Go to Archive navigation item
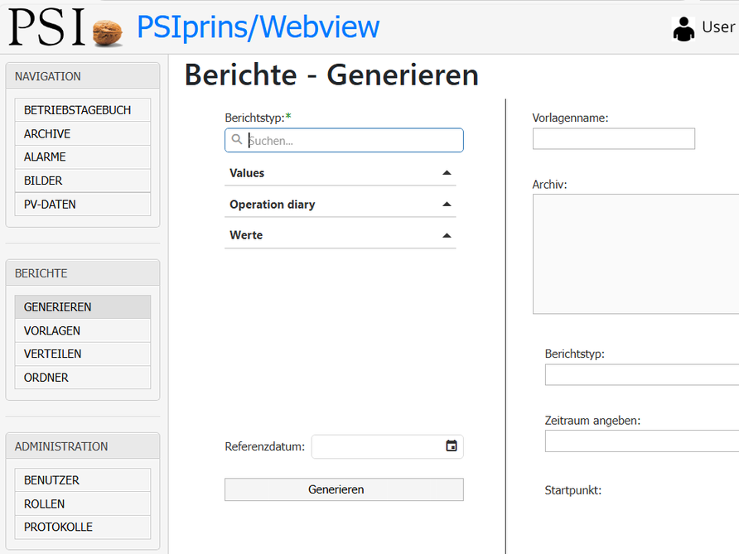Viewport: 739px width, 554px height. [82, 133]
